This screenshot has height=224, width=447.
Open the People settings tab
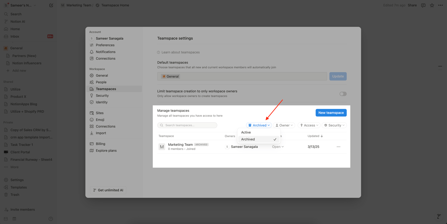coord(101,82)
